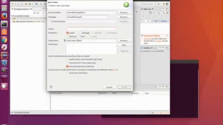Click the Run/Debug icon in Eclipse toolbar

tap(30, 4)
